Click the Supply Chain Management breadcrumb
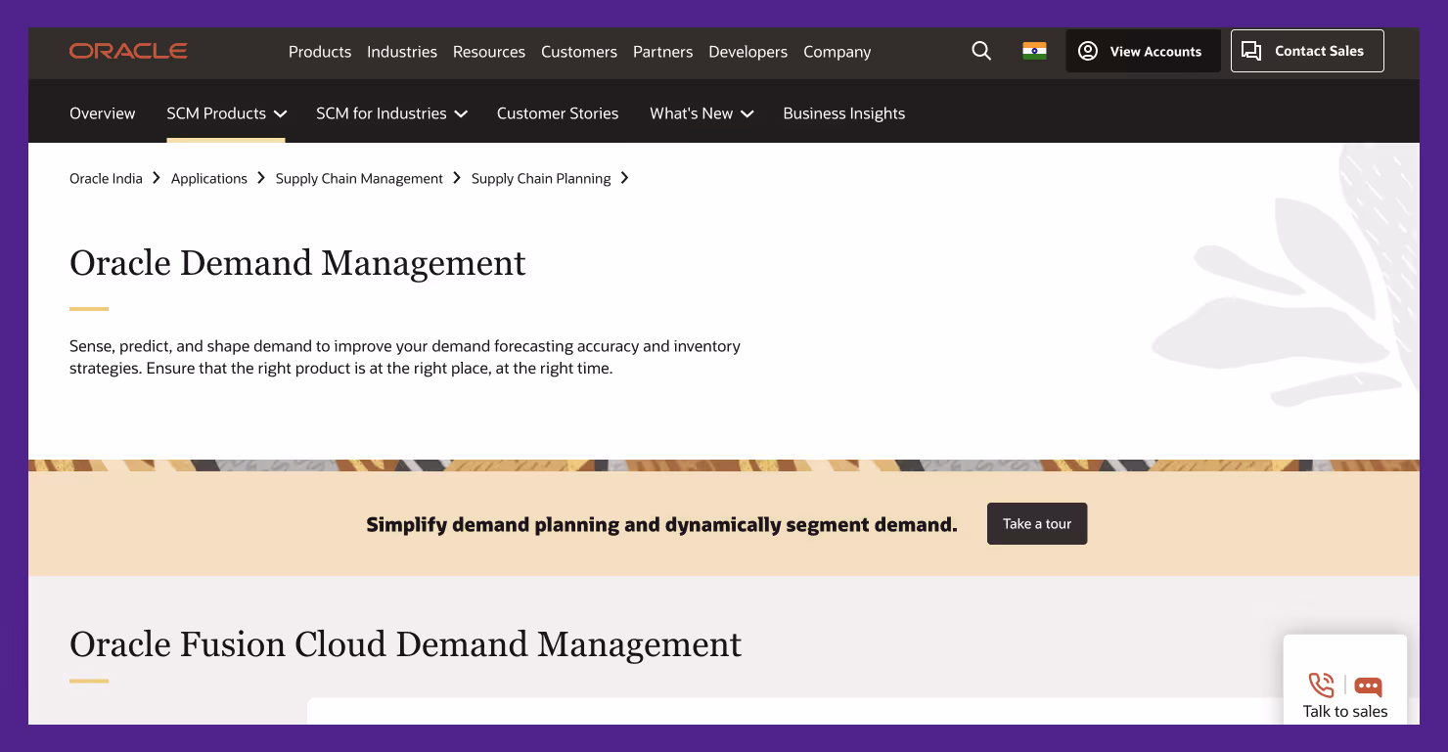The image size is (1448, 752). (359, 178)
